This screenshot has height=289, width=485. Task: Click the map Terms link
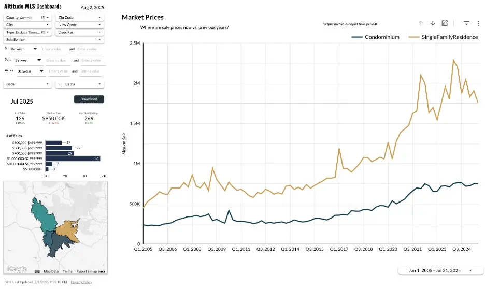pos(67,271)
